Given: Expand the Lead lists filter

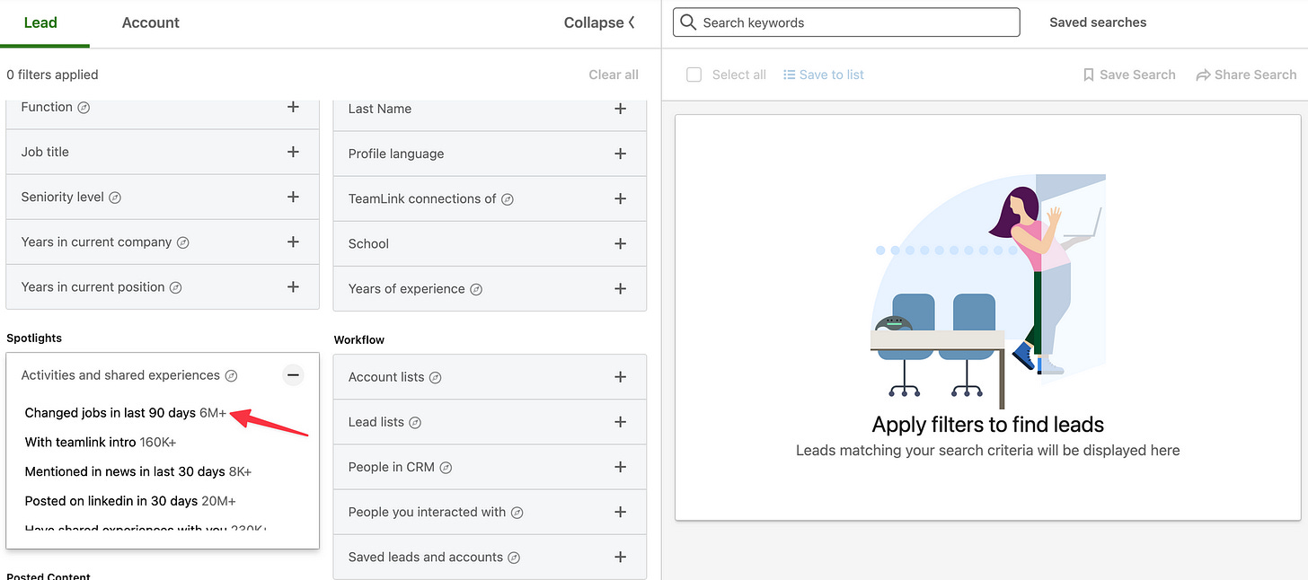Looking at the screenshot, I should 620,422.
